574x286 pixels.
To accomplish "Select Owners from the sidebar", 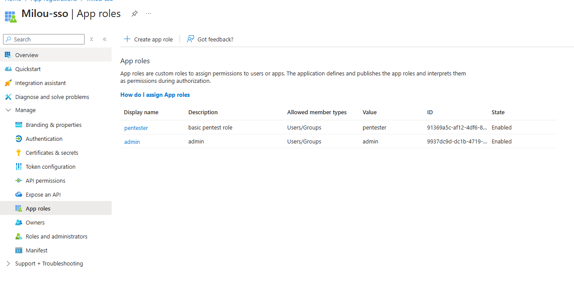I will 35,222.
